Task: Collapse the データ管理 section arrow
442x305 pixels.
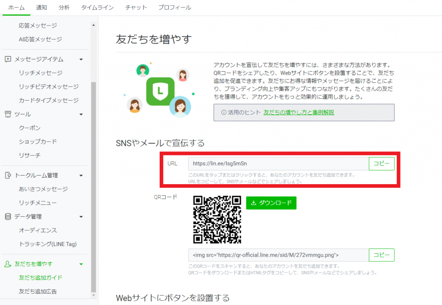Action: 81,217
